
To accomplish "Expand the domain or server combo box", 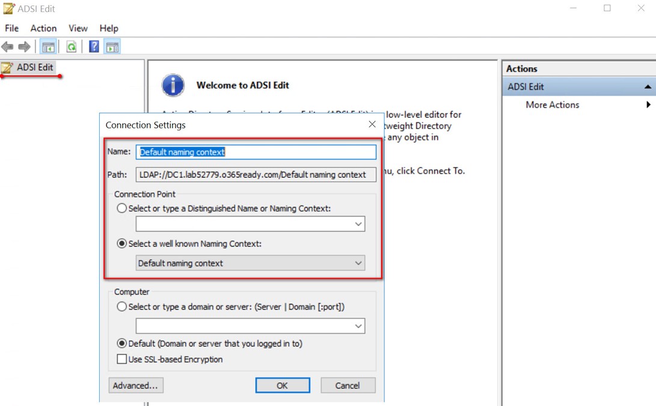I will click(x=358, y=326).
